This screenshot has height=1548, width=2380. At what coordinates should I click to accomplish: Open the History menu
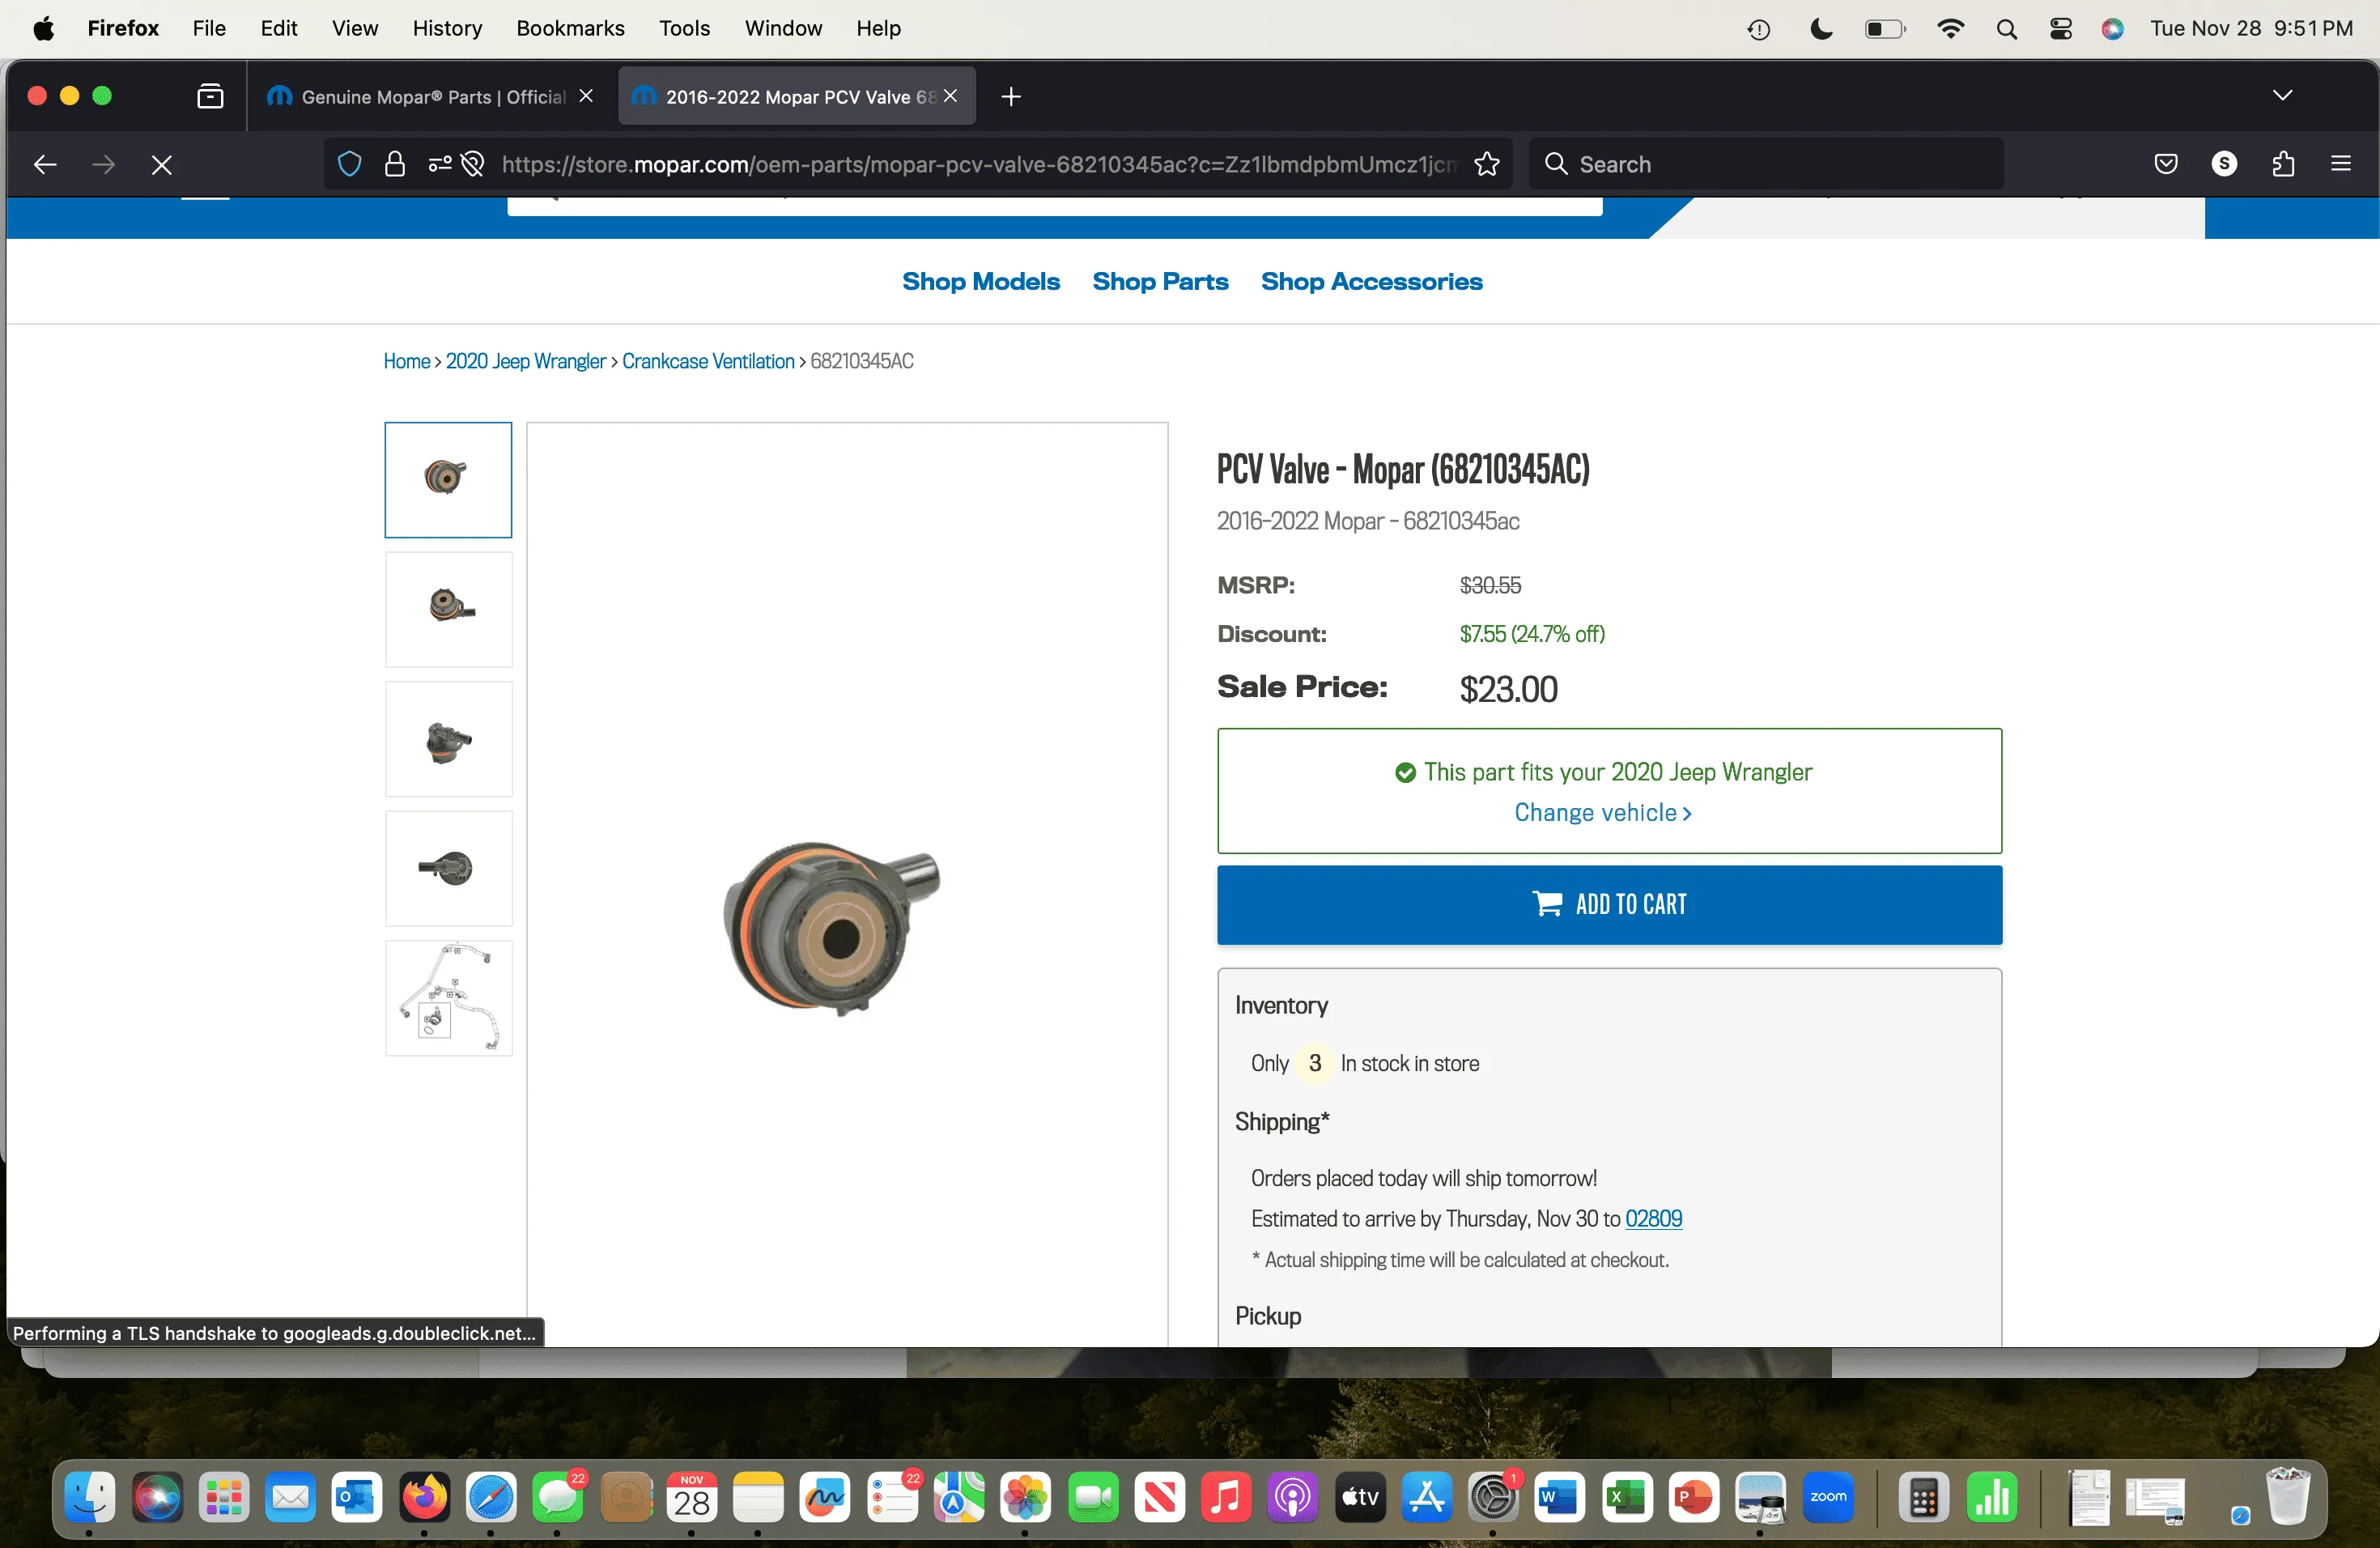coord(447,28)
